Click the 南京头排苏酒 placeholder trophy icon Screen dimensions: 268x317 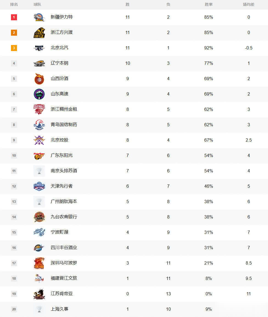click(x=39, y=171)
